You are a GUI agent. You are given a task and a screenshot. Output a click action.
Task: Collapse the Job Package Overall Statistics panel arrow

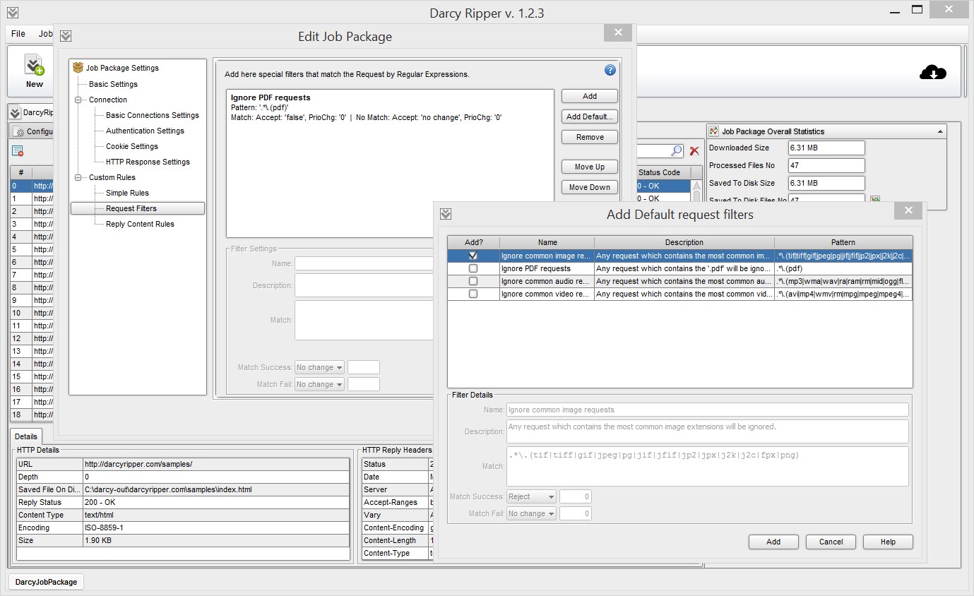940,131
